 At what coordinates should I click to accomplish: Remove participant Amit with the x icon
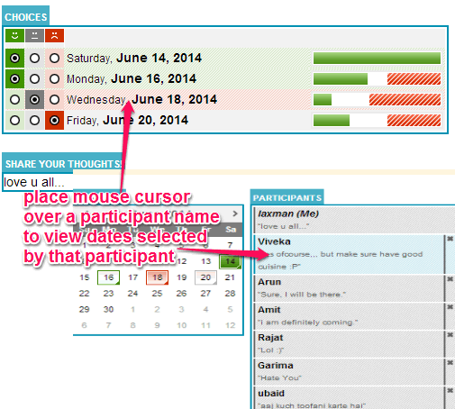click(450, 307)
